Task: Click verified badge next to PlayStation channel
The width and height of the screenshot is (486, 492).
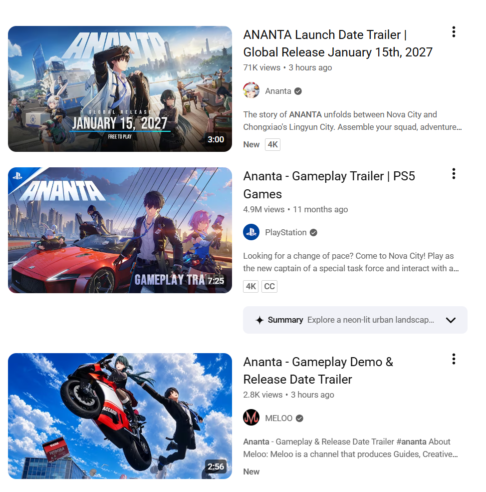Action: tap(313, 232)
